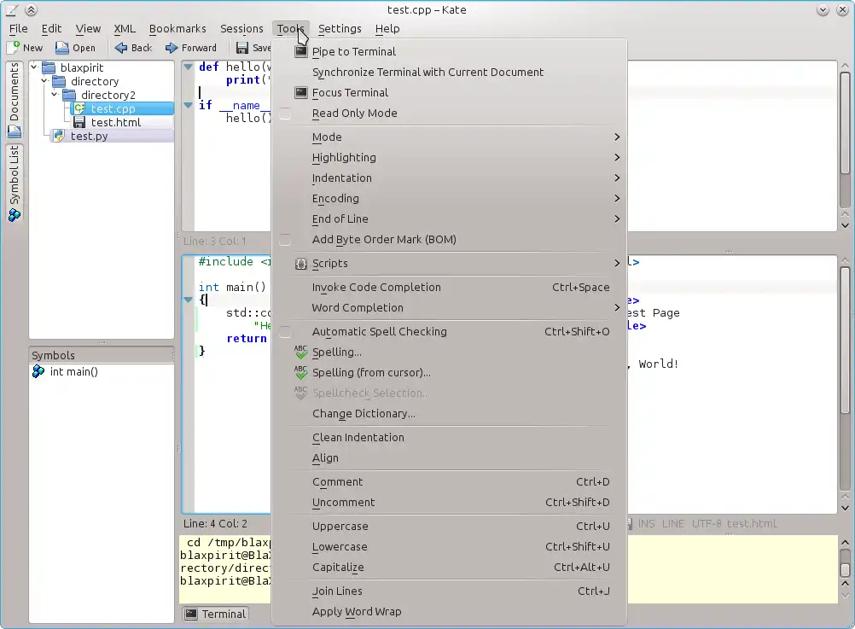
Task: Click the Focus Terminal icon
Action: pyautogui.click(x=300, y=92)
